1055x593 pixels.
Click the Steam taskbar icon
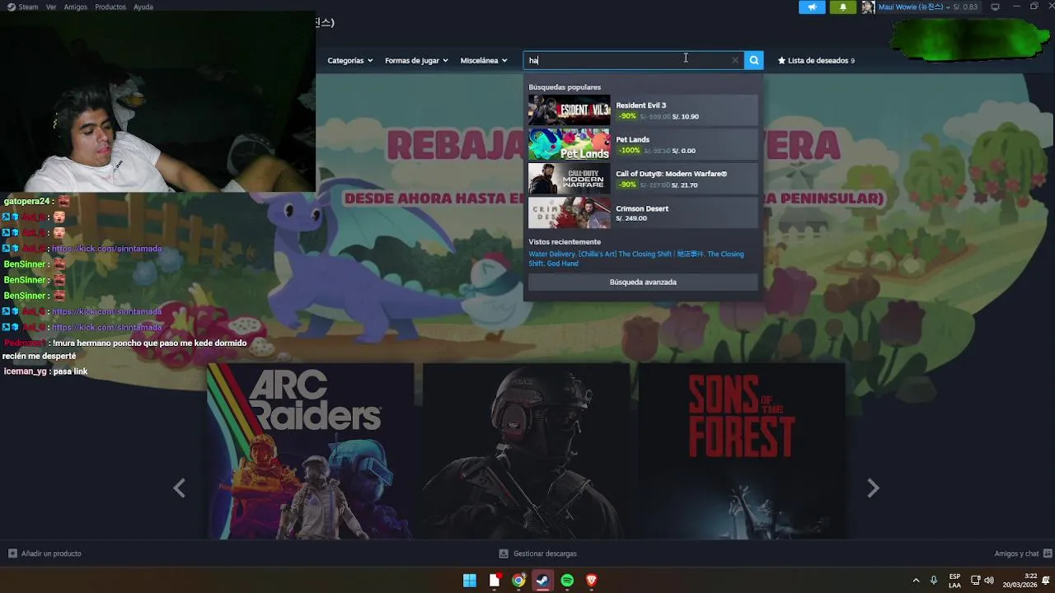(542, 581)
